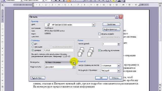The image size is (162, 91).
Task: Increase number of copies with the up arrow
Action: [119, 43]
